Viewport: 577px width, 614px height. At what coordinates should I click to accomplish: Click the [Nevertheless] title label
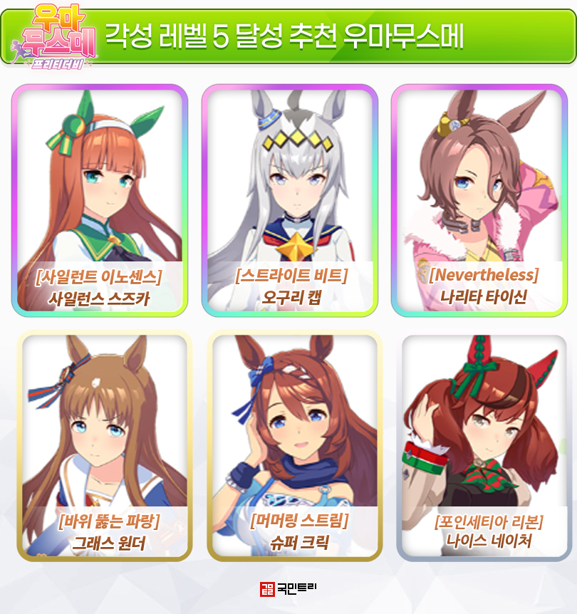(x=484, y=275)
